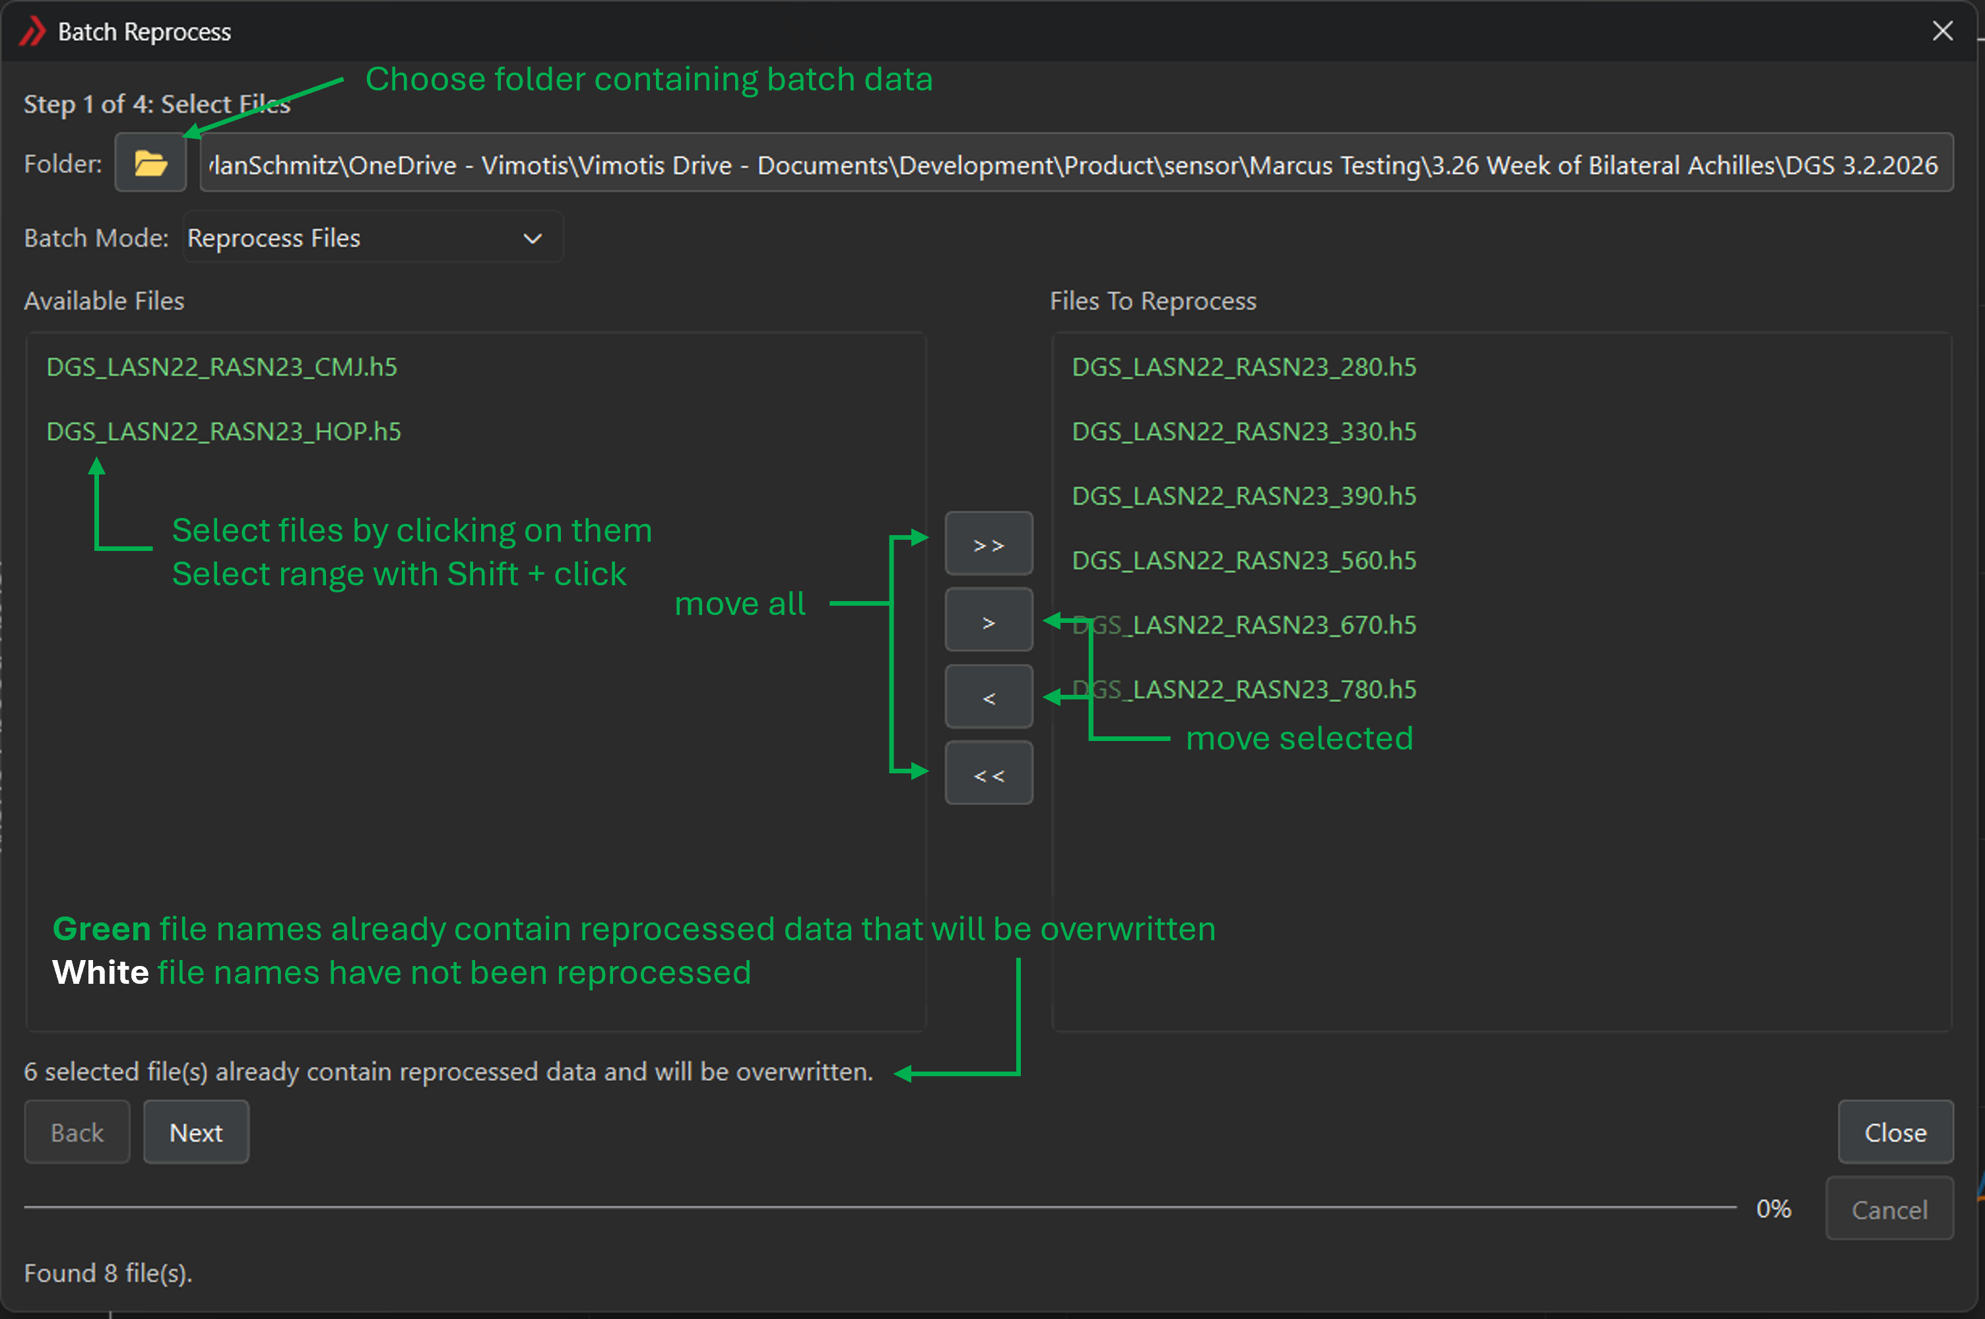Screen dimensions: 1985x1319
Task: Click the Next button
Action: click(x=196, y=1132)
